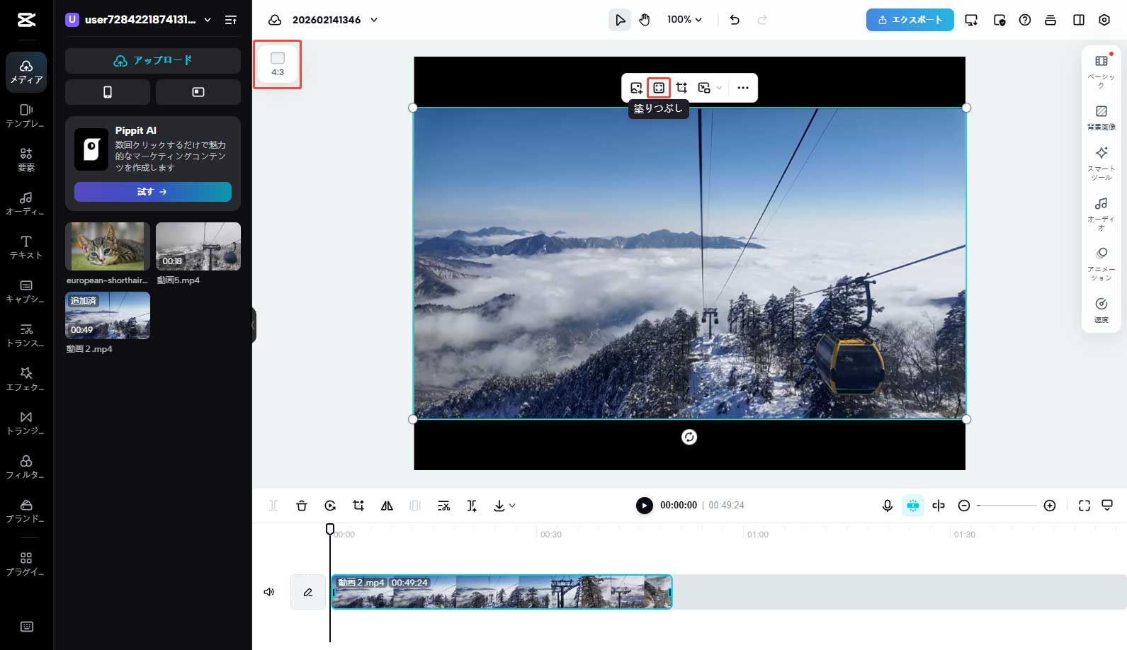Viewport: 1127px width, 650px height.
Task: Click the screen record button
Action: point(198,92)
